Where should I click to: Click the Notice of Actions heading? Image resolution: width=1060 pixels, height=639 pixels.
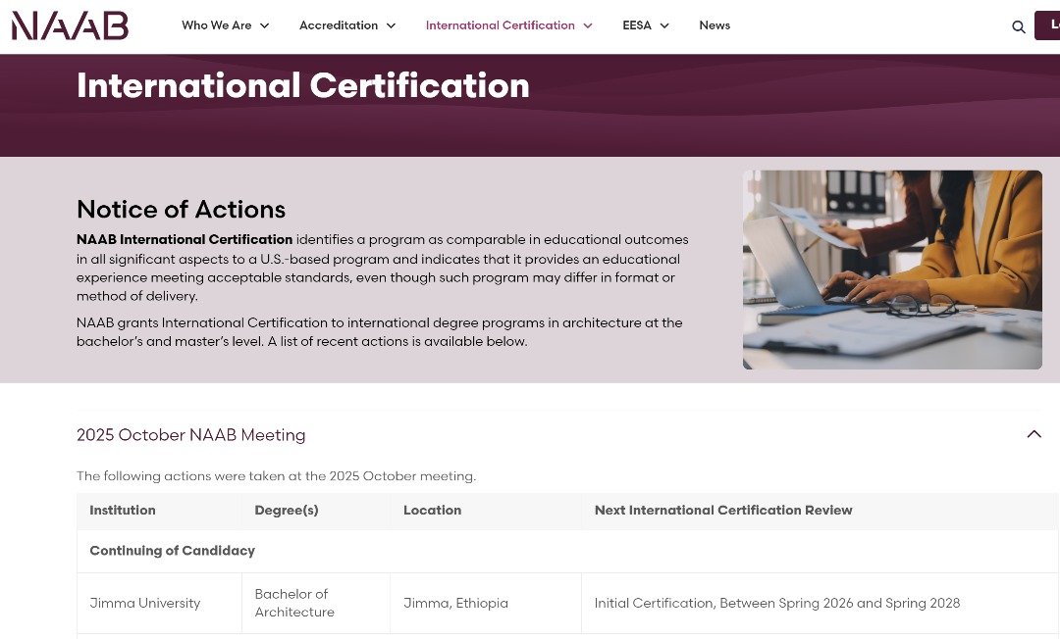[x=182, y=209]
